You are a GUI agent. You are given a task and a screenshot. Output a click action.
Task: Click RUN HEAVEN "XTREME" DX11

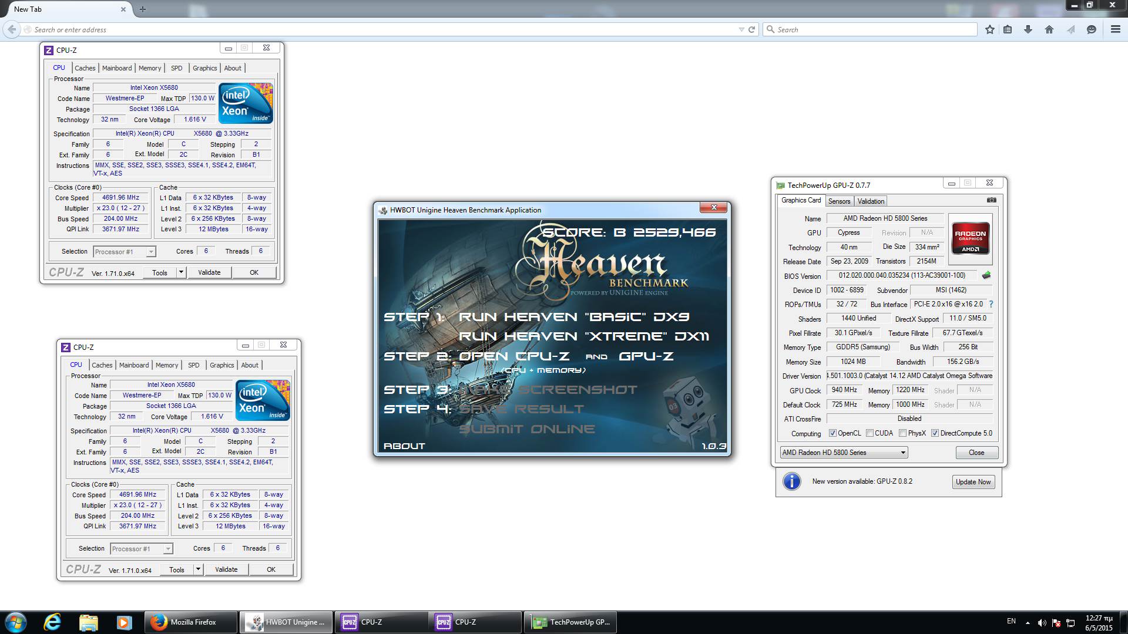click(x=584, y=336)
